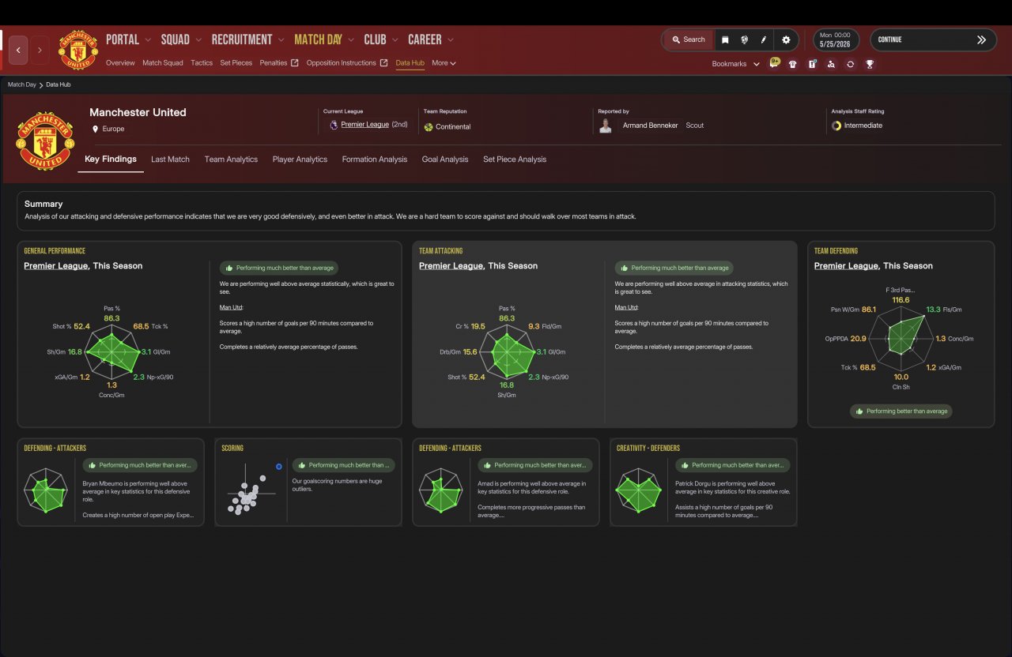Open the Match Squad submenu item
The image size is (1012, 657).
click(163, 63)
